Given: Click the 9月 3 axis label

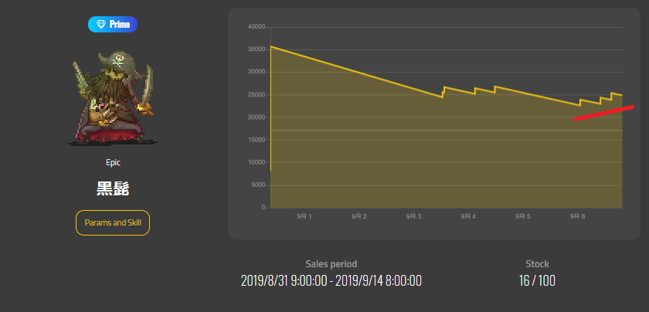Looking at the screenshot, I should coord(413,216).
